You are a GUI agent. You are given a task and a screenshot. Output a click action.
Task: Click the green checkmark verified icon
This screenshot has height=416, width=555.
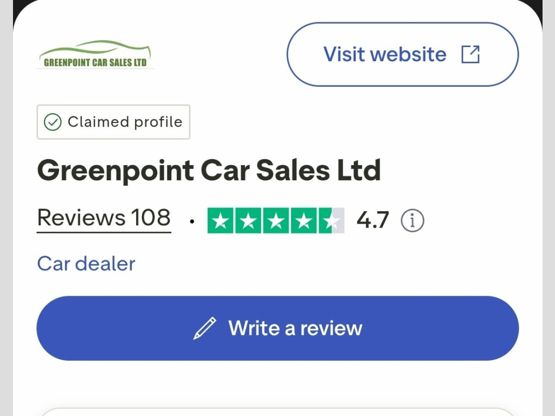point(53,122)
